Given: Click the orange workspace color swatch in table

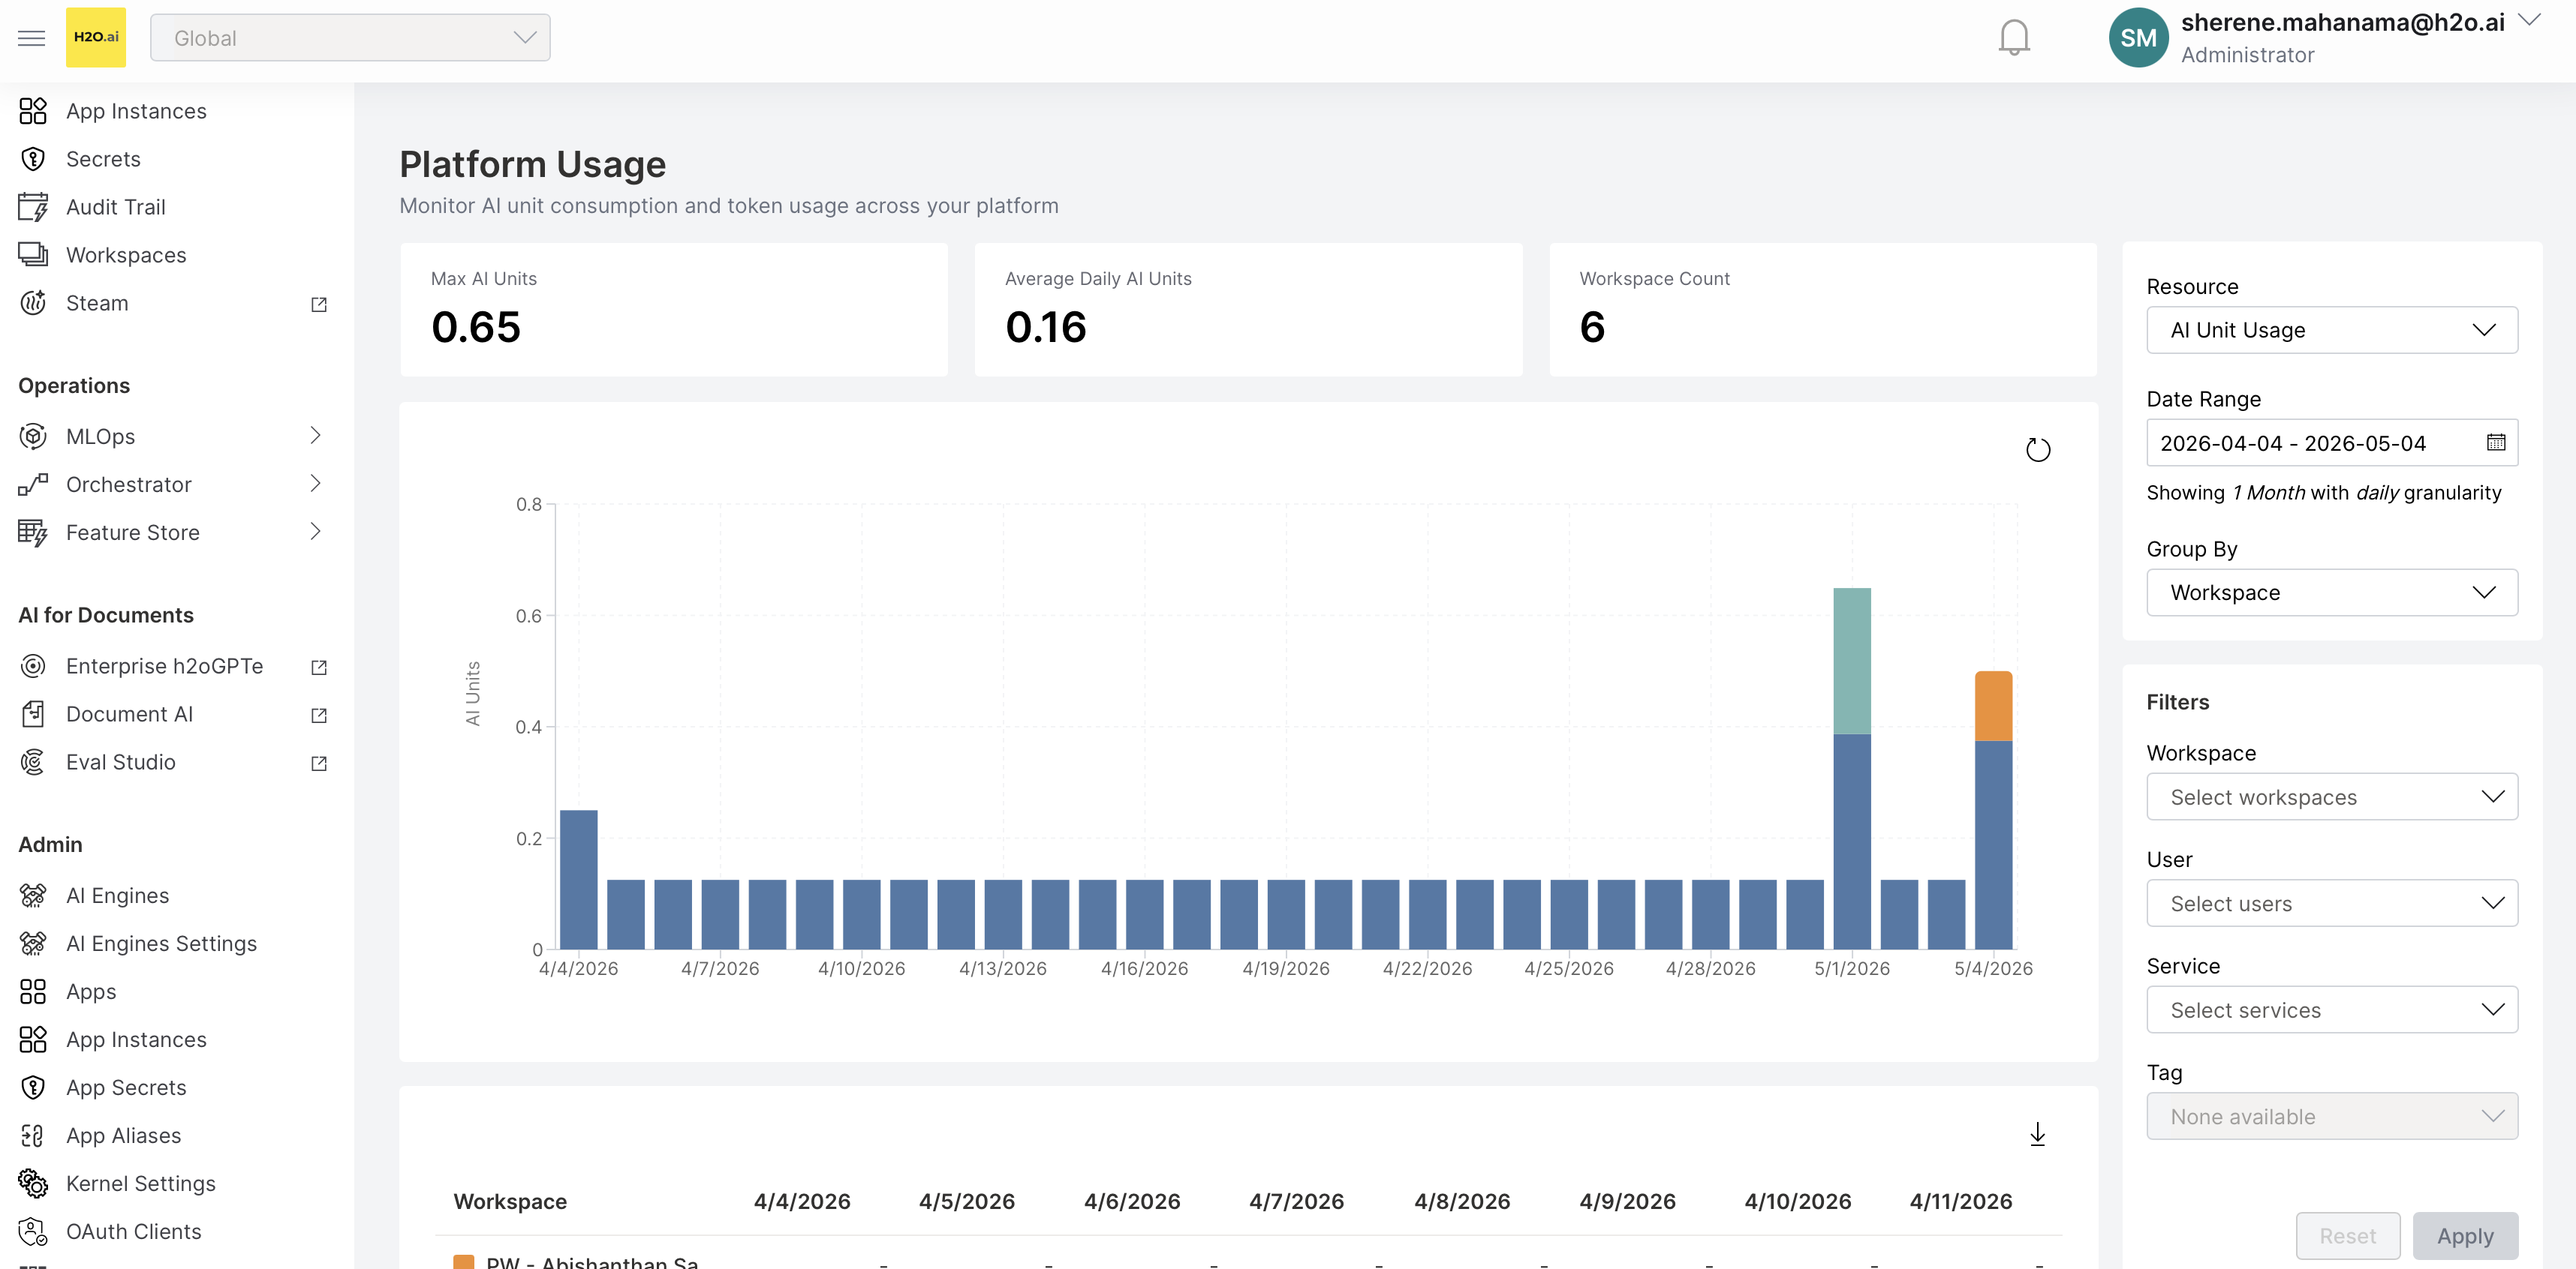Looking at the screenshot, I should click(x=464, y=1262).
